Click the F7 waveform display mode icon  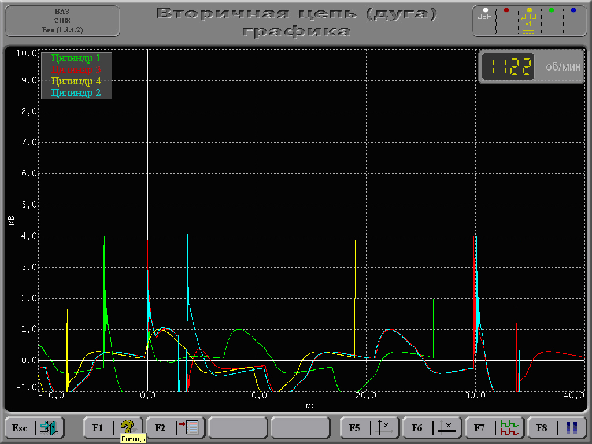pyautogui.click(x=508, y=428)
